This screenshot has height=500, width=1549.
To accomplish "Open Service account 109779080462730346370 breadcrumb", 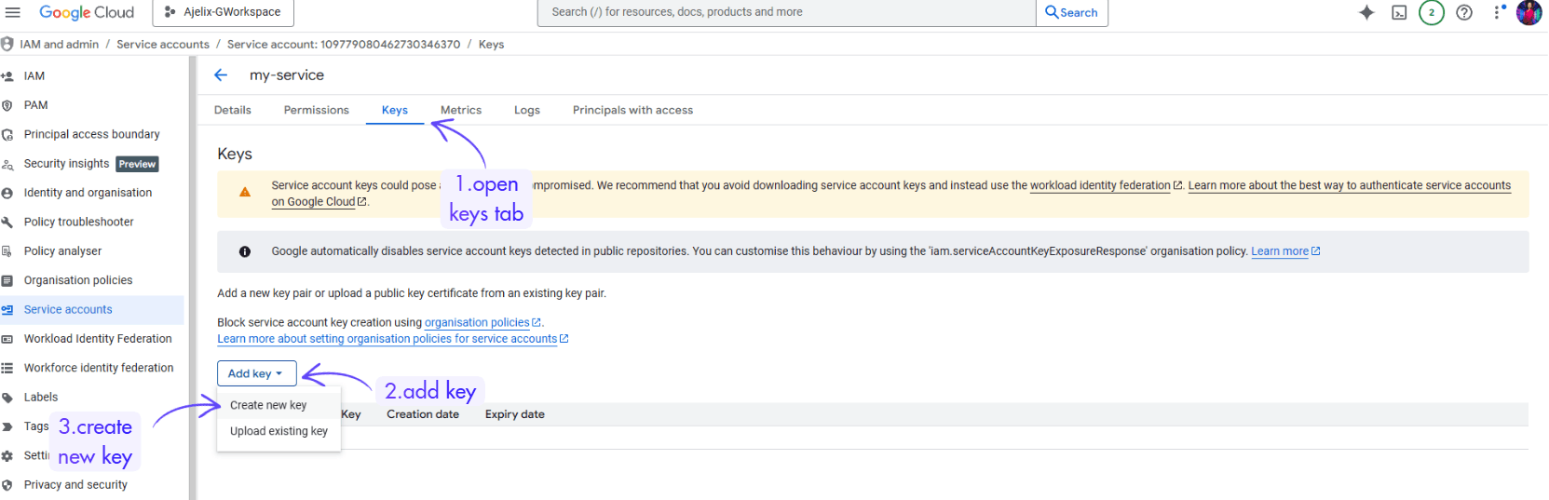I will point(344,44).
